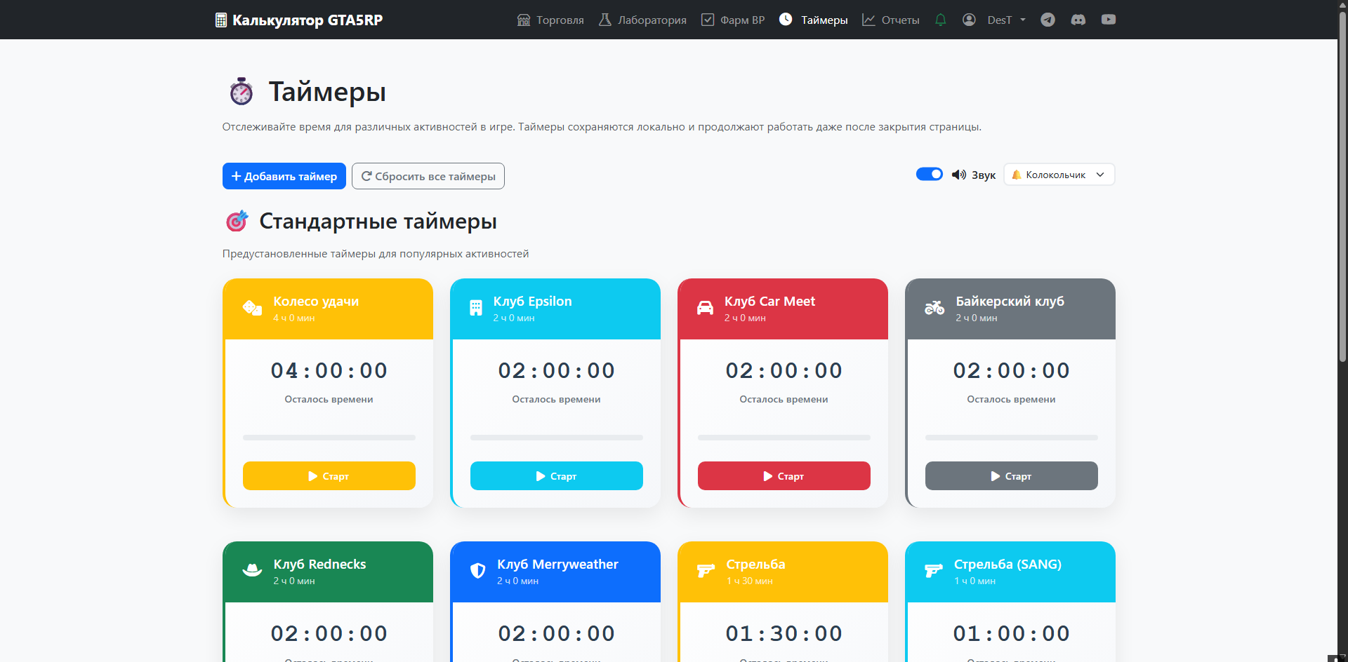The image size is (1348, 662).
Task: Click the Клуб Epsilon progress bar
Action: click(x=557, y=438)
